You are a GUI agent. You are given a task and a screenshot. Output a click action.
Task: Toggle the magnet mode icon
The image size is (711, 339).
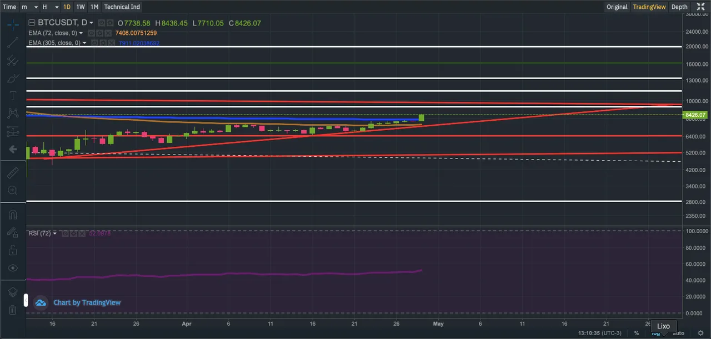(13, 215)
